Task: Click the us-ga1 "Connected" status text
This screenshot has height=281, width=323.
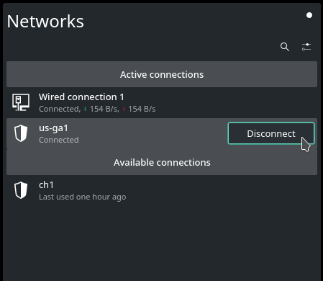Action: (59, 140)
